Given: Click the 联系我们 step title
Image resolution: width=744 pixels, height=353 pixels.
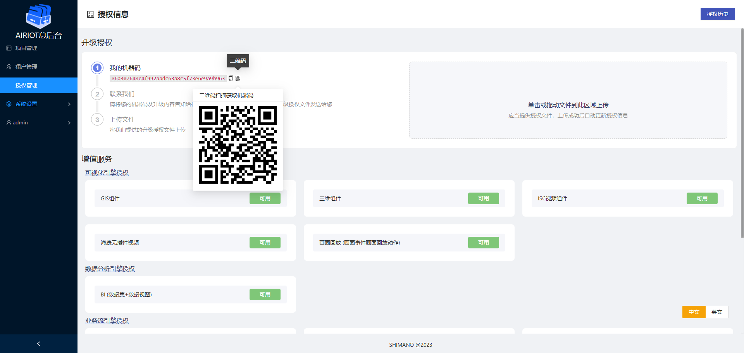Looking at the screenshot, I should 122,94.
